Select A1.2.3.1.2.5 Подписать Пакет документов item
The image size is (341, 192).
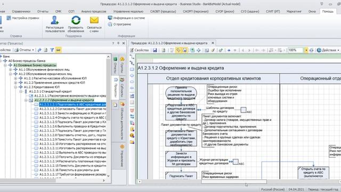[72, 122]
